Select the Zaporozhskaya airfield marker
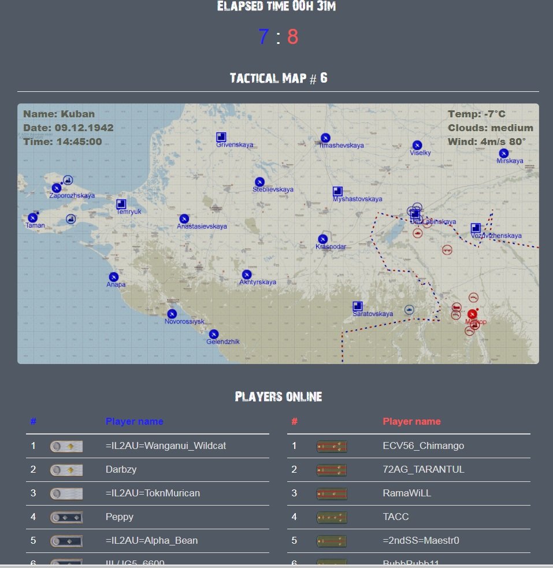 [x=56, y=188]
